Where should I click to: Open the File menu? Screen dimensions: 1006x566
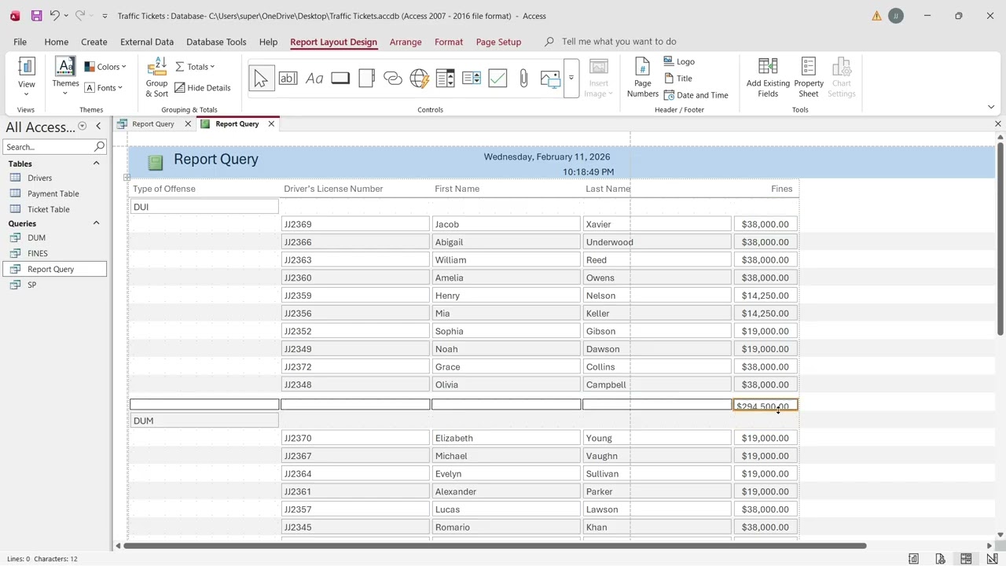coord(20,42)
